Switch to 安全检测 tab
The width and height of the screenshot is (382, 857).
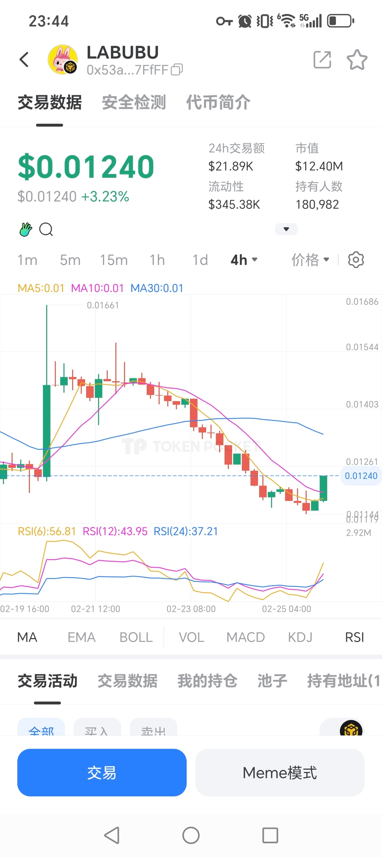(x=134, y=102)
